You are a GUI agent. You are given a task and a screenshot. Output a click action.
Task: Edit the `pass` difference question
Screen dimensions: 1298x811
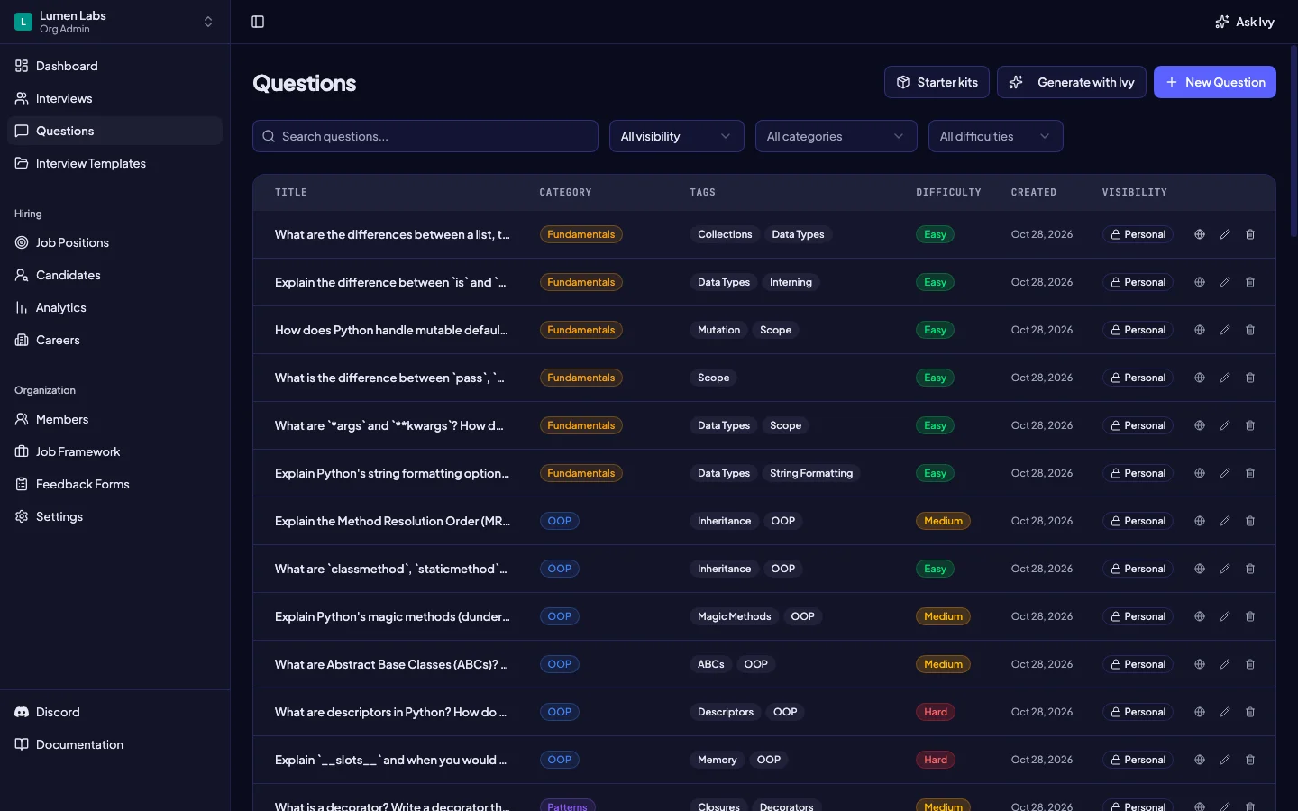[1225, 378]
